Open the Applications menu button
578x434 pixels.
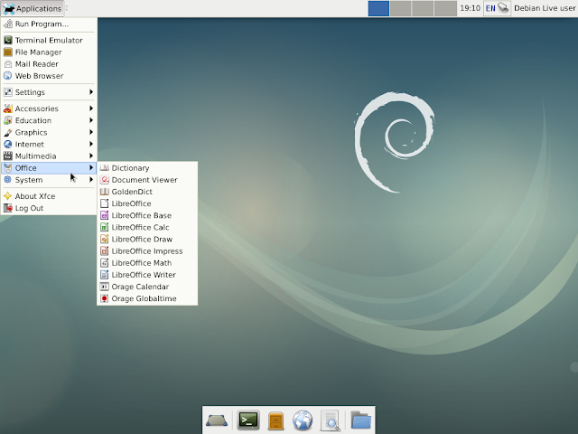(x=33, y=8)
